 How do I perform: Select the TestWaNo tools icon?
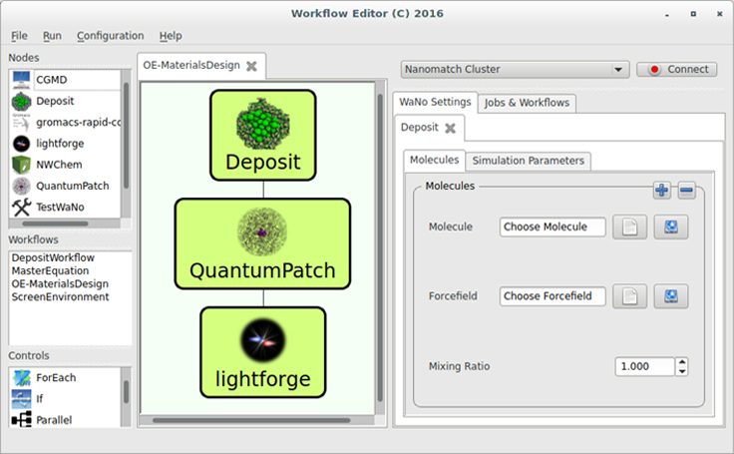click(21, 207)
